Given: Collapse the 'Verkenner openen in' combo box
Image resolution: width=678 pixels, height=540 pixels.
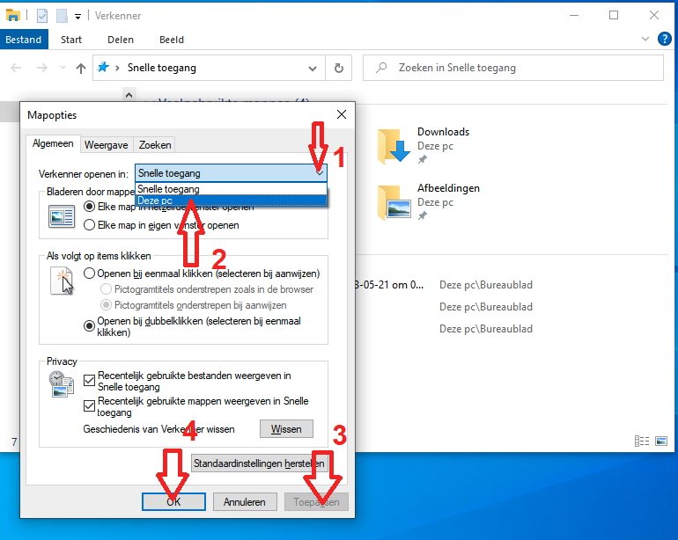Looking at the screenshot, I should [x=320, y=173].
